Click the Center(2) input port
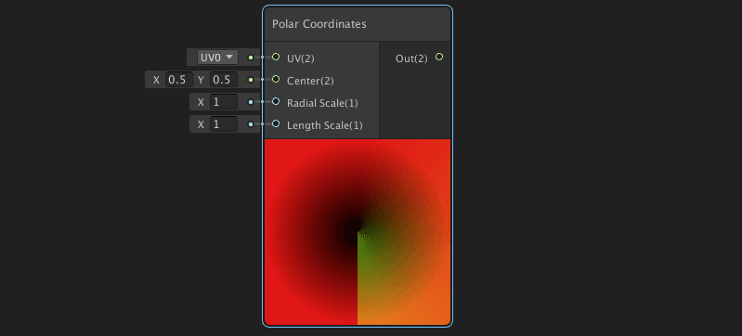742x336 pixels. coord(276,79)
